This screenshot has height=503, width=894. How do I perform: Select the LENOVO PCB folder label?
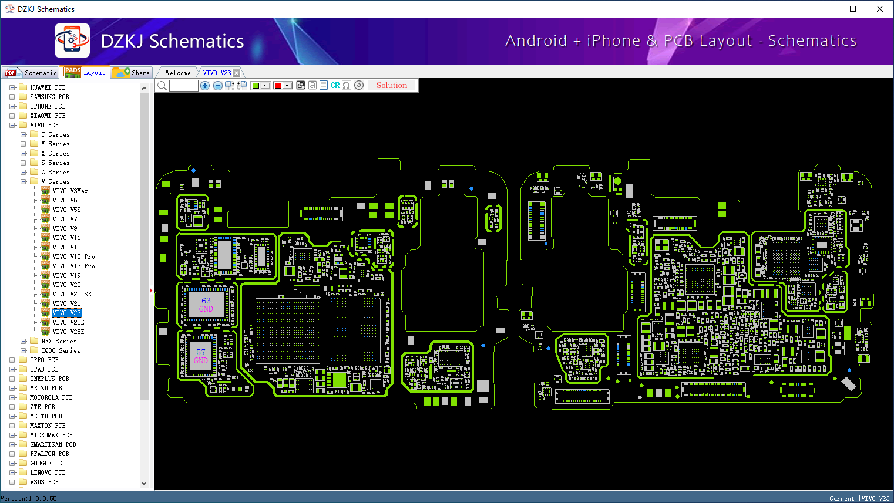pos(48,472)
